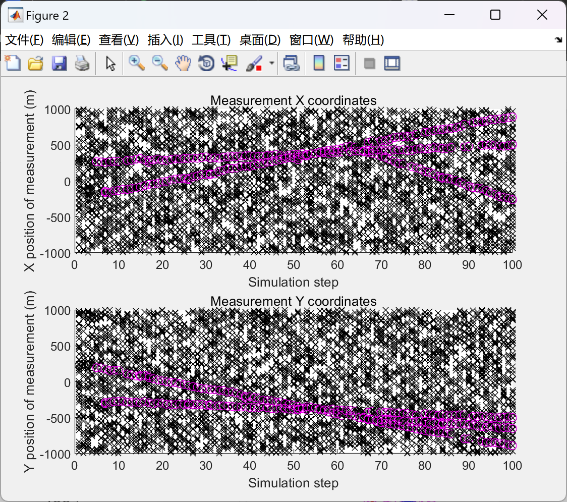Click the New Figure icon
The width and height of the screenshot is (567, 502).
(x=13, y=63)
